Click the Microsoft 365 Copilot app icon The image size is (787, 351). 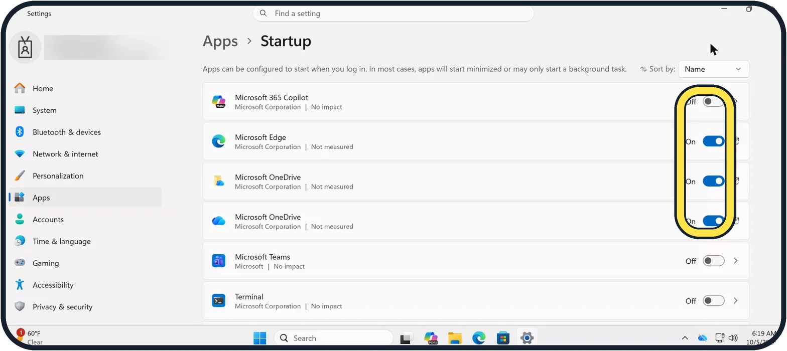point(218,101)
